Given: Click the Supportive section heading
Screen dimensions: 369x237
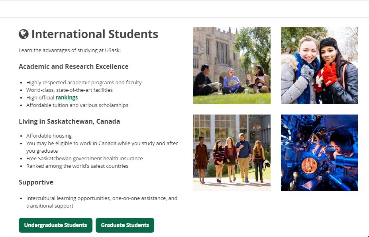Looking at the screenshot, I should coord(36,182).
